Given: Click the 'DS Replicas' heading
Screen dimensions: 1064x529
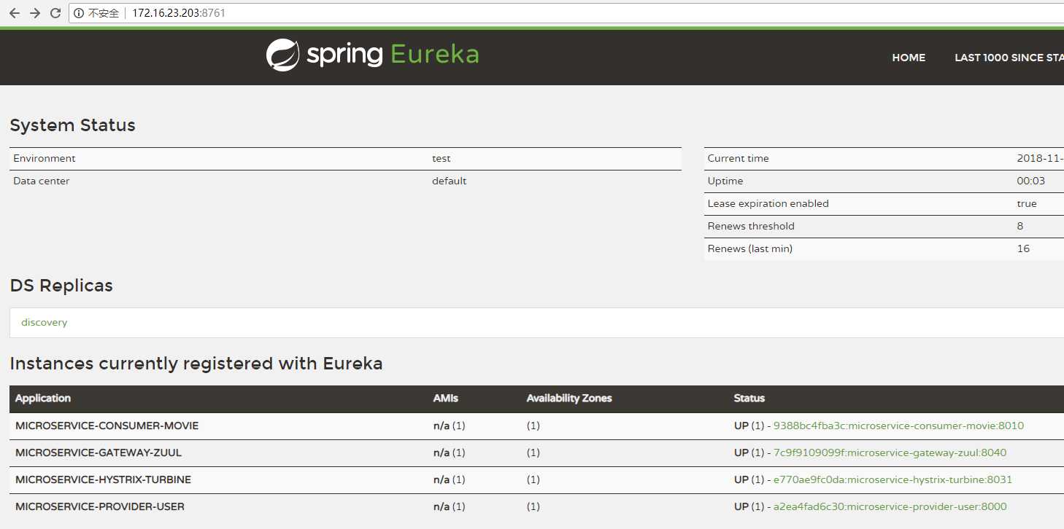Looking at the screenshot, I should [x=61, y=286].
